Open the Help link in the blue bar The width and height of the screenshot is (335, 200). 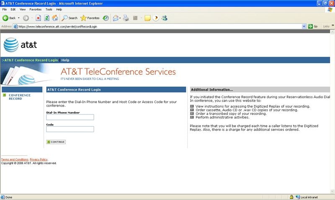coord(65,60)
